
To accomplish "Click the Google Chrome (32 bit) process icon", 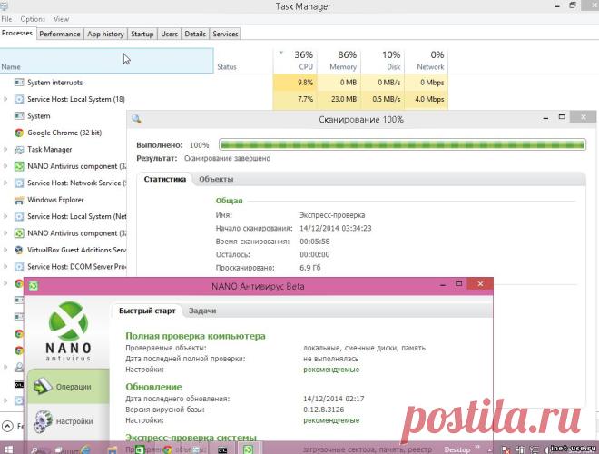I will (19, 133).
